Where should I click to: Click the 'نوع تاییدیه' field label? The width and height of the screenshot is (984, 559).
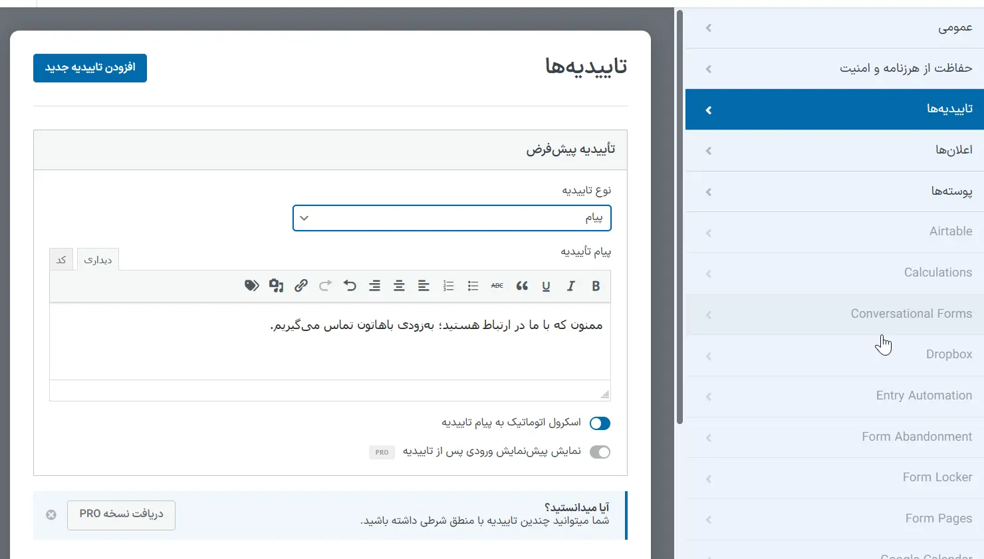point(586,191)
